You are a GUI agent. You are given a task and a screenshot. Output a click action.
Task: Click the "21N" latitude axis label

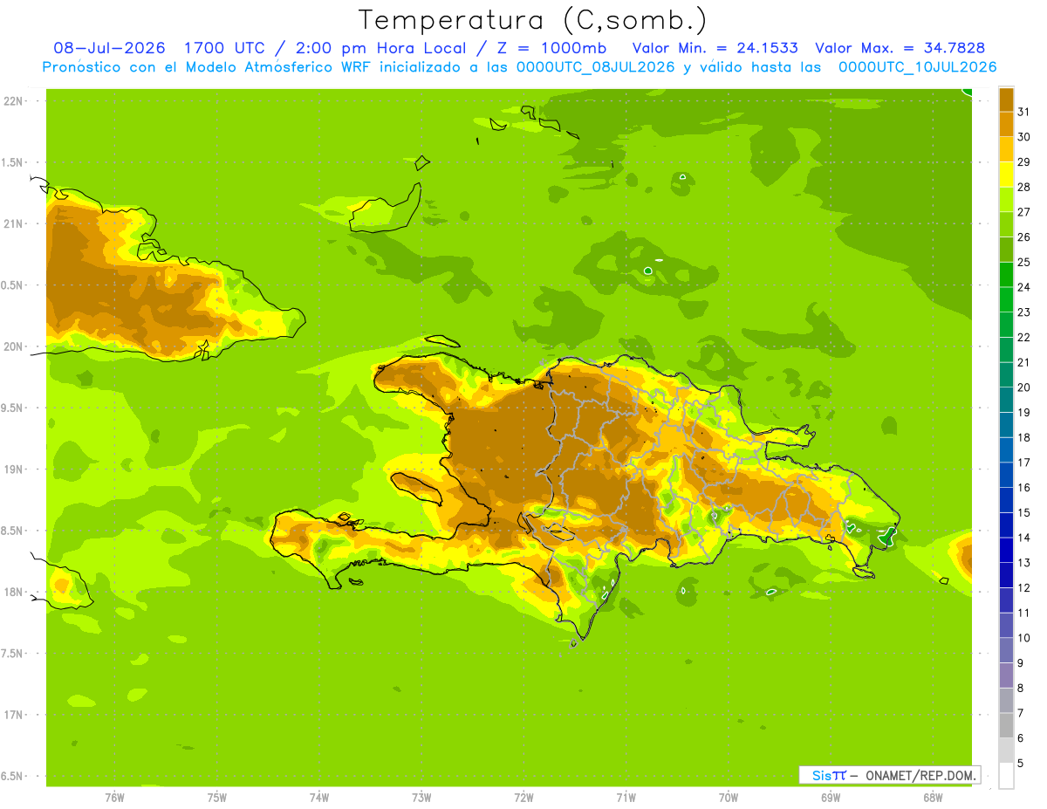tap(13, 224)
